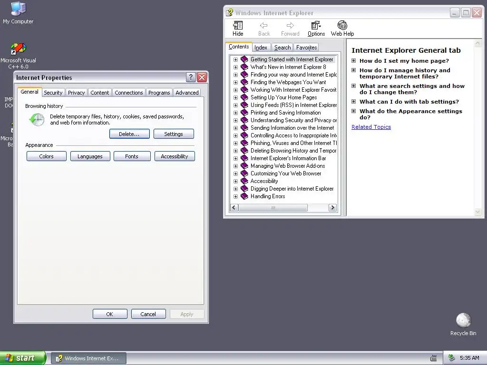Open the Advanced tab

tap(187, 93)
